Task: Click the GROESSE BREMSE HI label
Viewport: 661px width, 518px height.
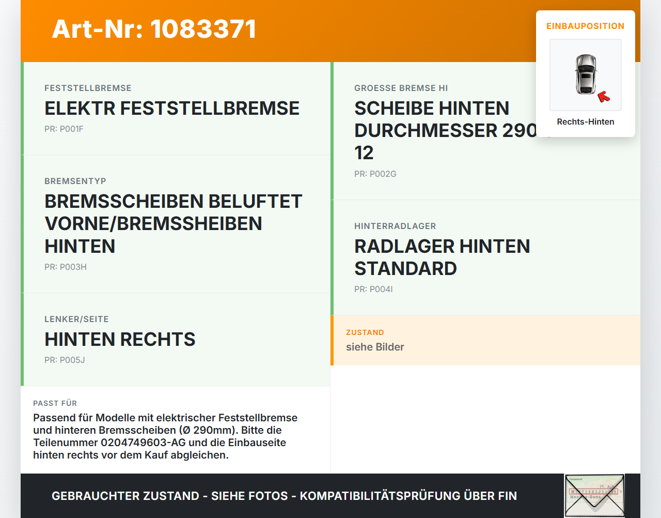Action: coord(401,88)
